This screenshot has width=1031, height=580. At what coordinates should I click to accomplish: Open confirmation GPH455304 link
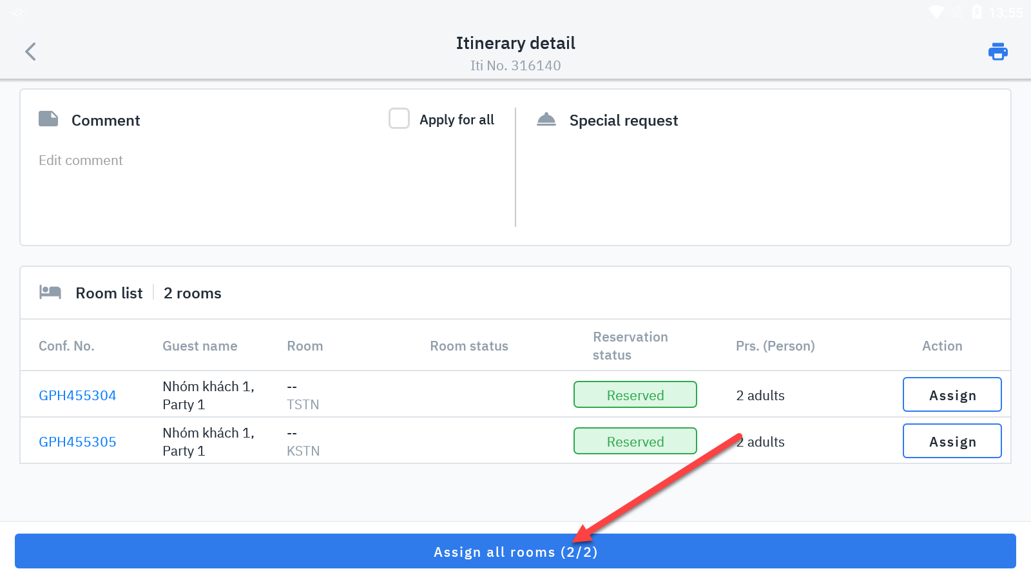[77, 396]
